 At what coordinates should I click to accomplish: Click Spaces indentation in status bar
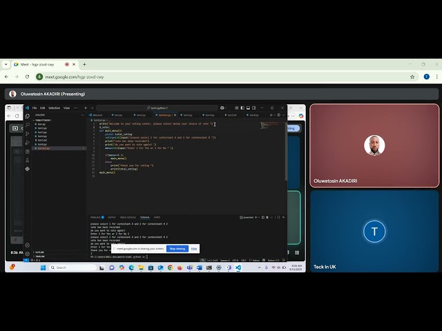[x=225, y=261]
